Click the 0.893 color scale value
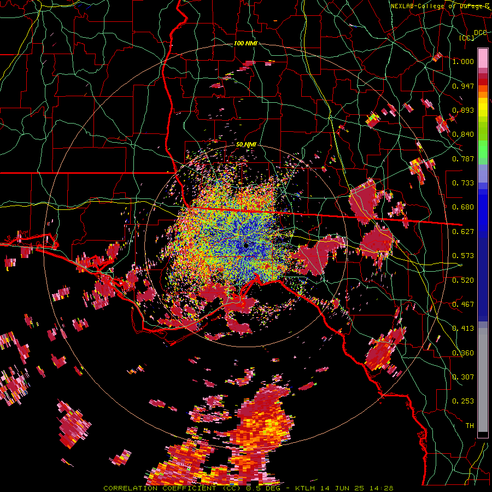 pyautogui.click(x=463, y=110)
